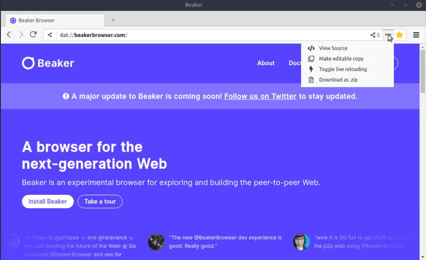
Task: Minimize the Beaker window
Action: coord(392,5)
